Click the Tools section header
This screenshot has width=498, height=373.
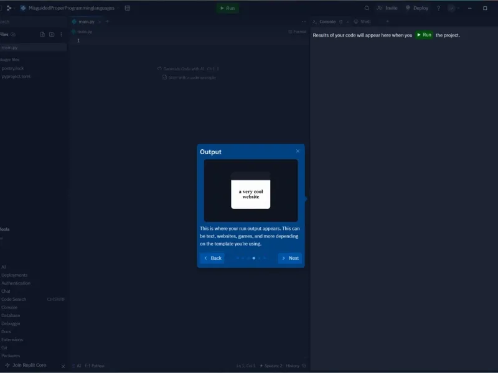click(5, 229)
